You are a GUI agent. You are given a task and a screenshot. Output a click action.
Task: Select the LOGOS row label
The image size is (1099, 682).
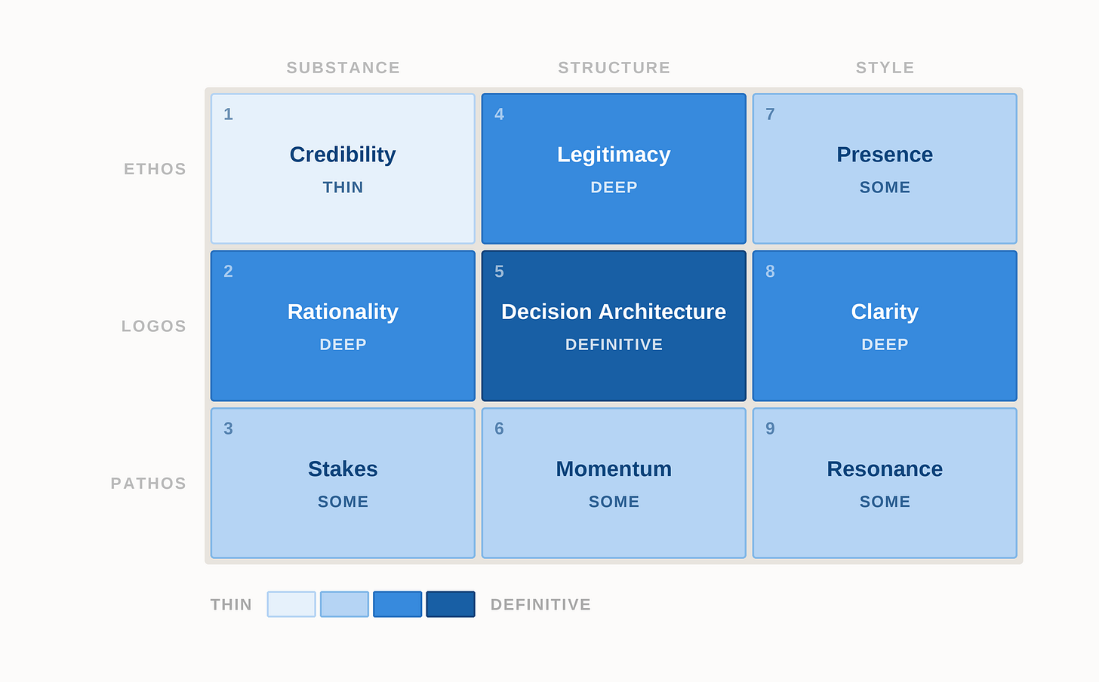pos(154,326)
